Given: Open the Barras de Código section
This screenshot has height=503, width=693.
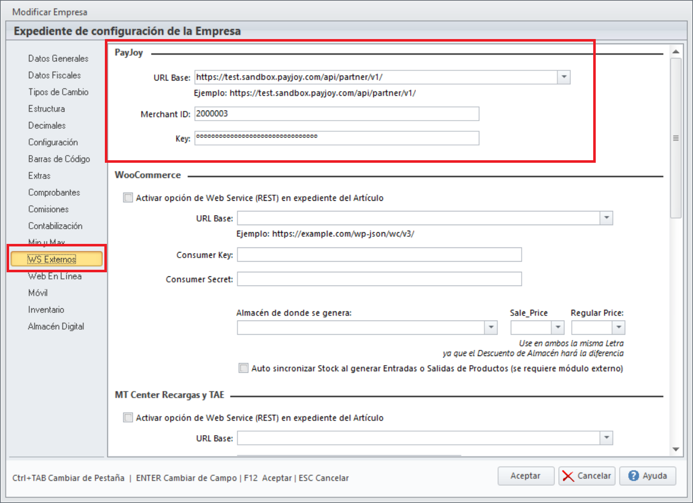Looking at the screenshot, I should tap(59, 159).
